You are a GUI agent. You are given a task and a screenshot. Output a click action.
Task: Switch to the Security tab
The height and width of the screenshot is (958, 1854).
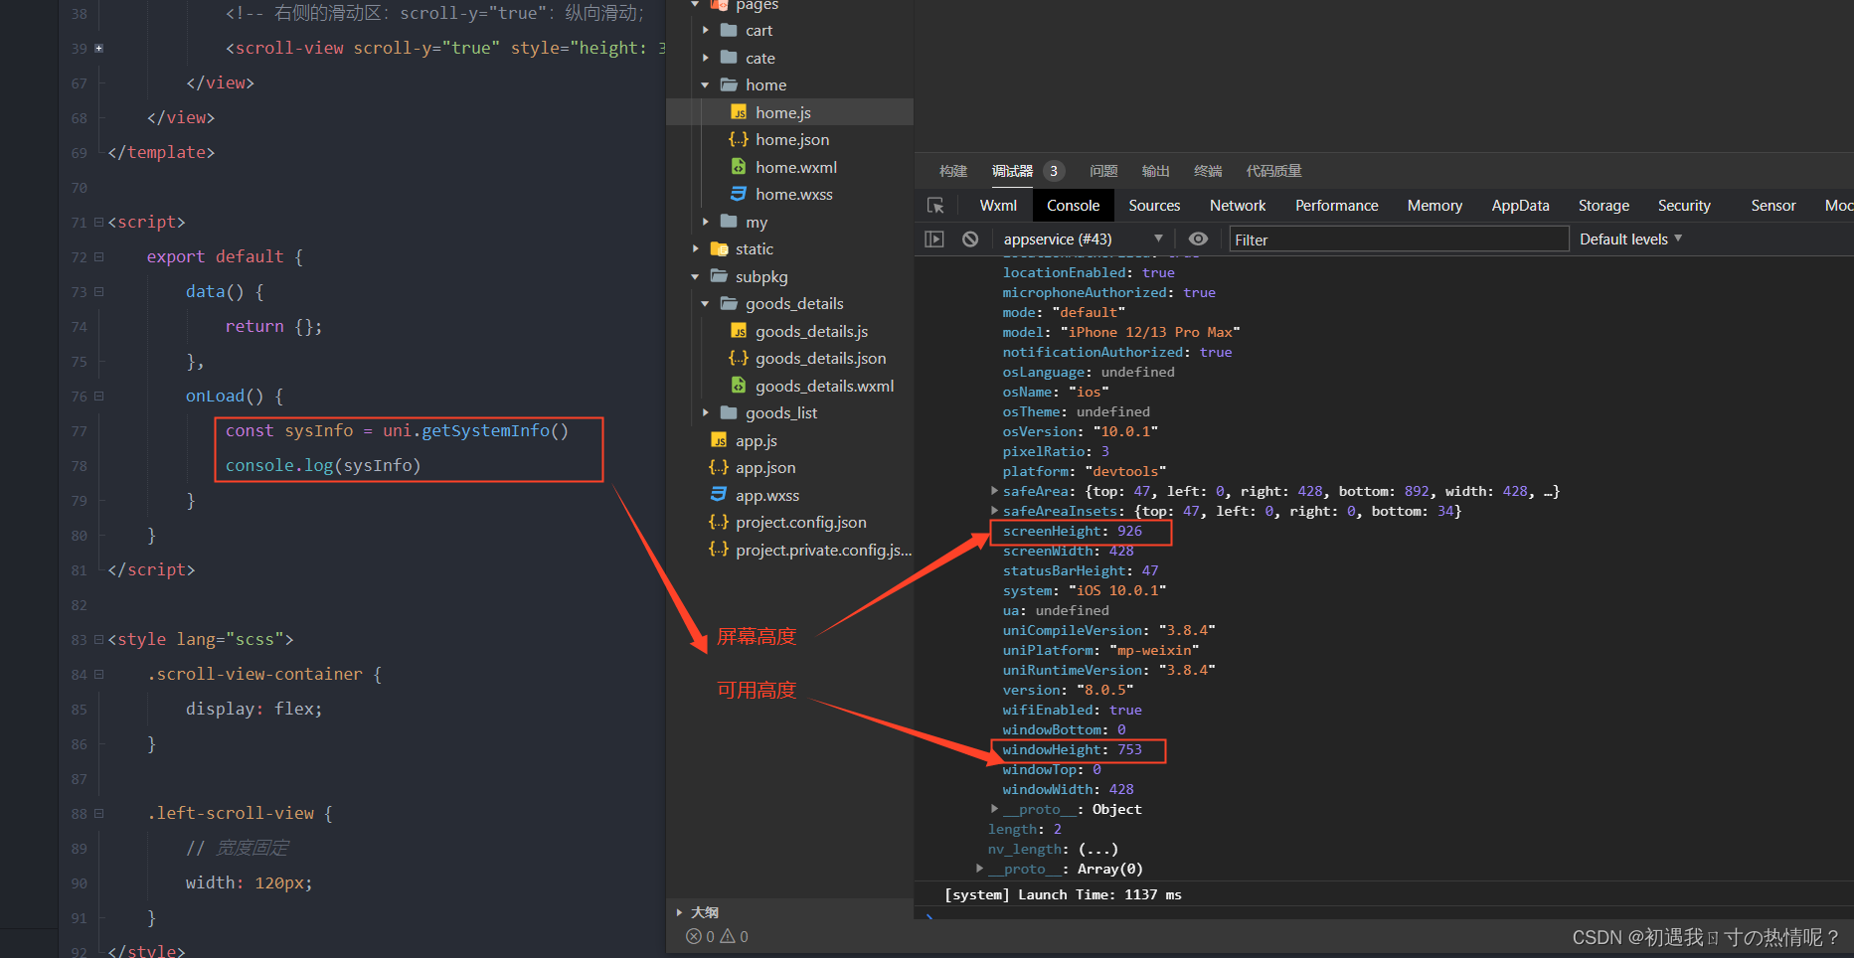[x=1684, y=206]
